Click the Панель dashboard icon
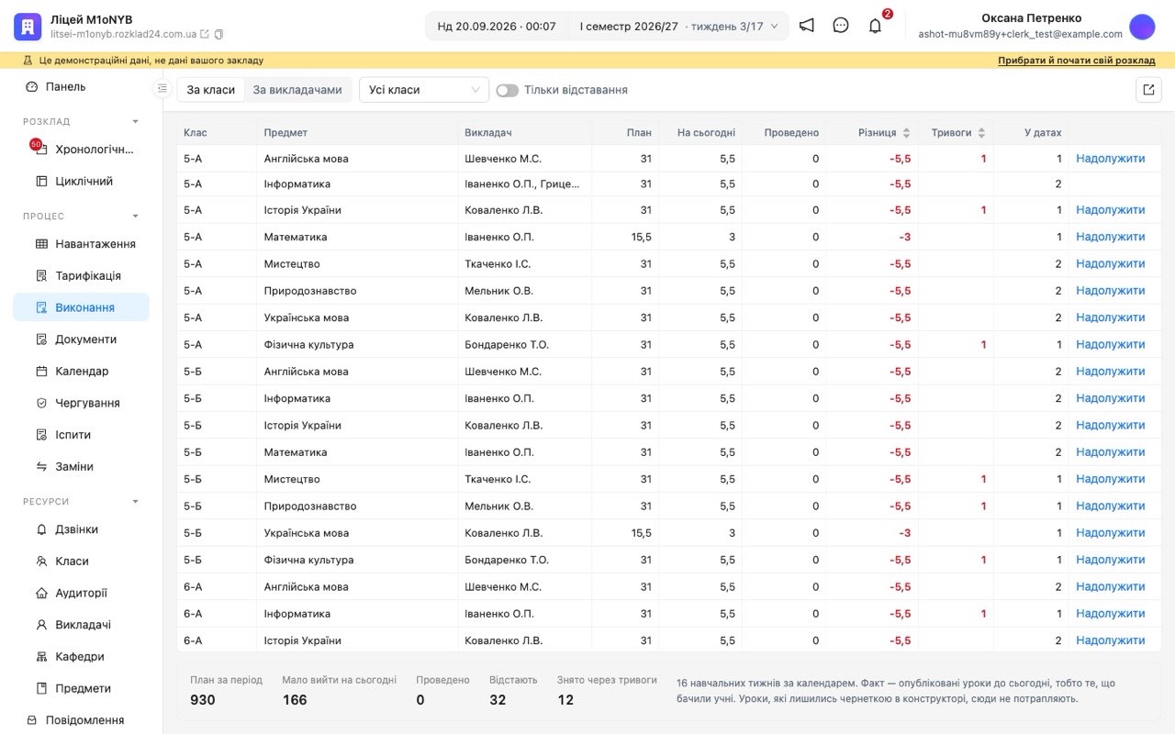The image size is (1175, 734). [x=32, y=86]
